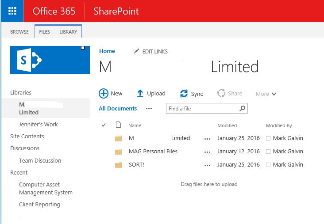Open Team Discussion in sidebar
This screenshot has height=224, width=324.
[40, 160]
